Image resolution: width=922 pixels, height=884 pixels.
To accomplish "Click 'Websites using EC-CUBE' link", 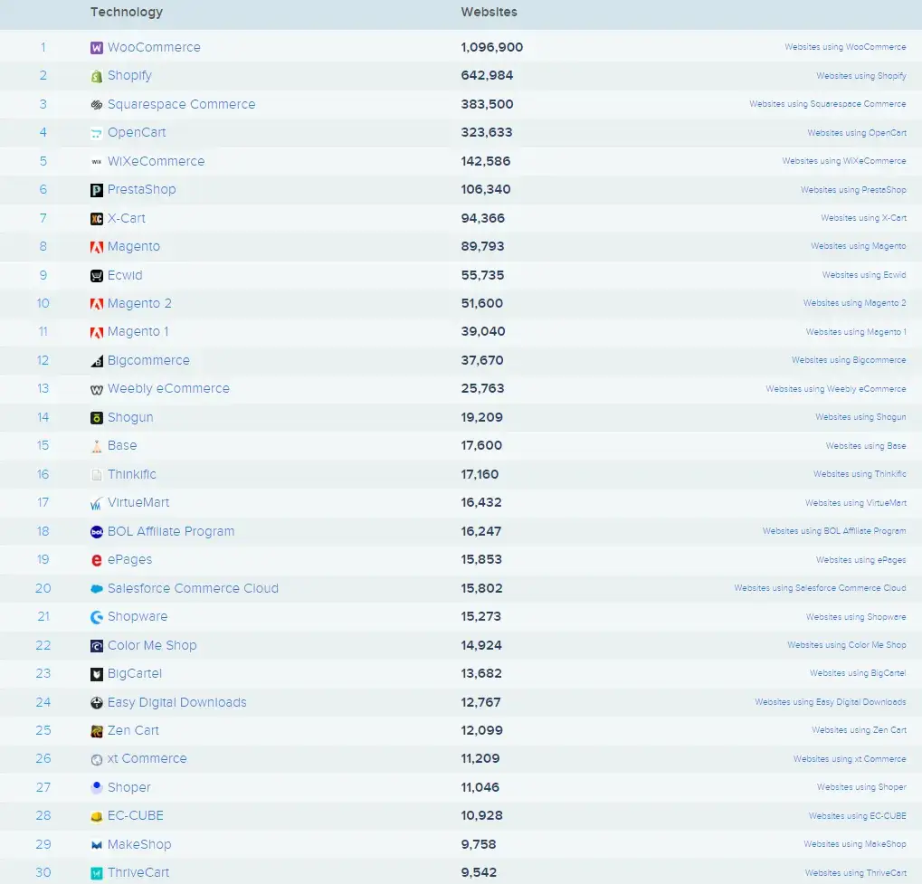I will pos(858,816).
